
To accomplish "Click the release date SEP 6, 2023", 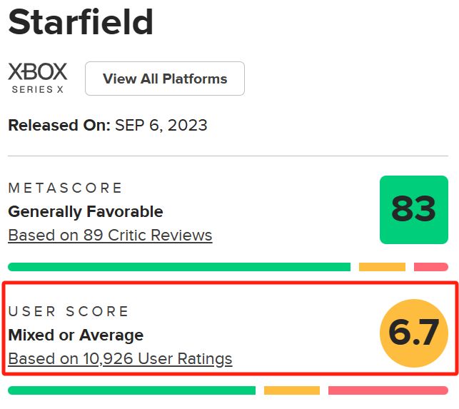I will click(x=161, y=126).
